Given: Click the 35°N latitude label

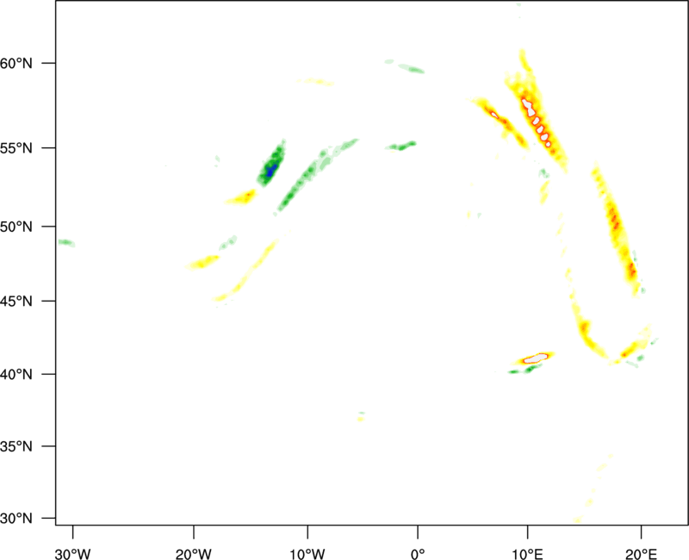Looking at the screenshot, I should click(16, 446).
